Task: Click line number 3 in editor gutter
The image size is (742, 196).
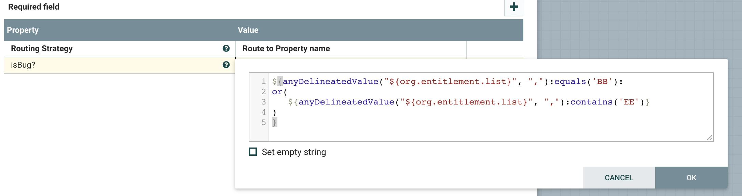Action: pyautogui.click(x=263, y=102)
